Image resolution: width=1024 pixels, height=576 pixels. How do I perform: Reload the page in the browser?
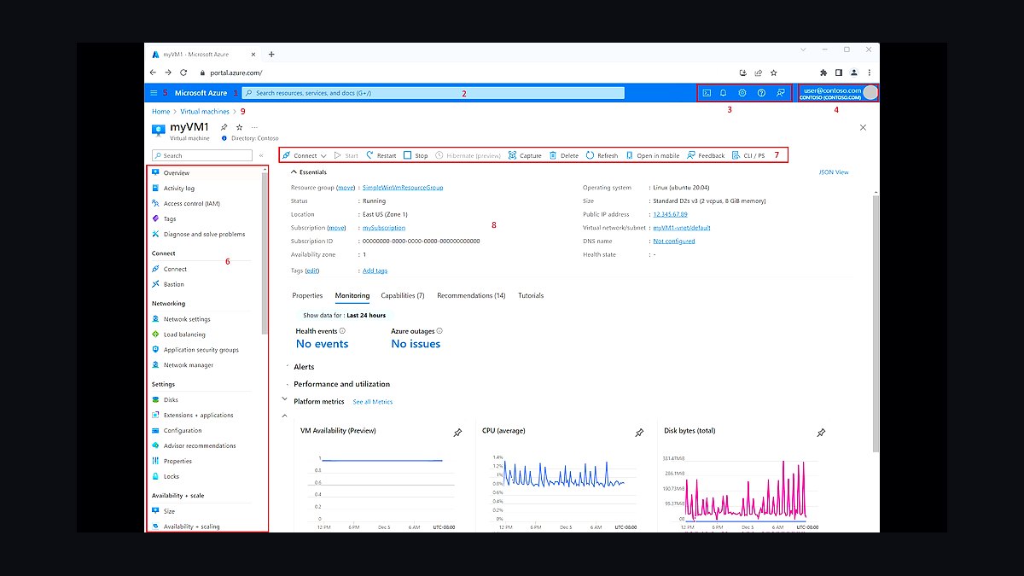pos(183,73)
